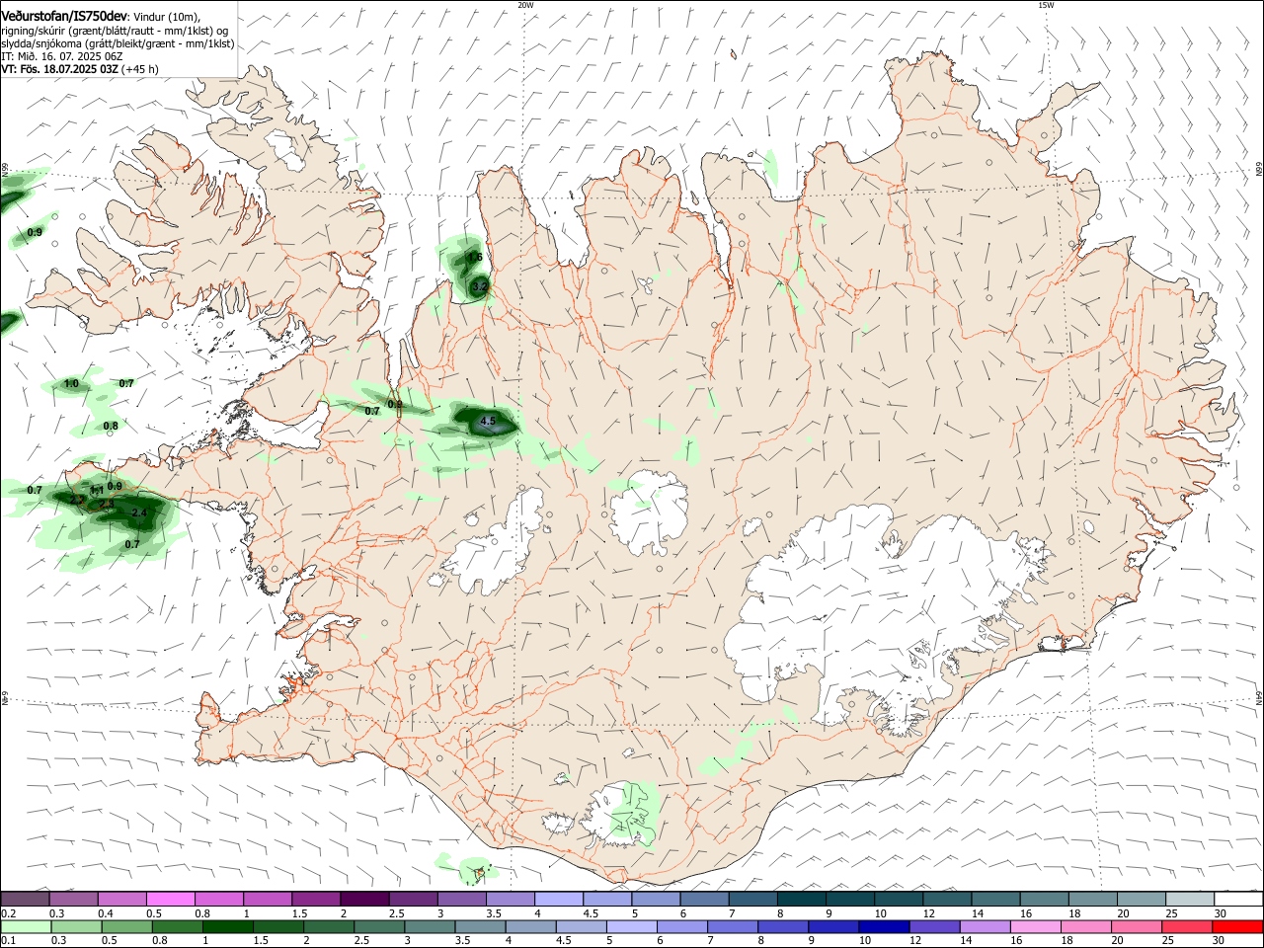Image resolution: width=1264 pixels, height=948 pixels.
Task: Pick the pale green 0.1 swatch in bottom row
Action: [25, 926]
